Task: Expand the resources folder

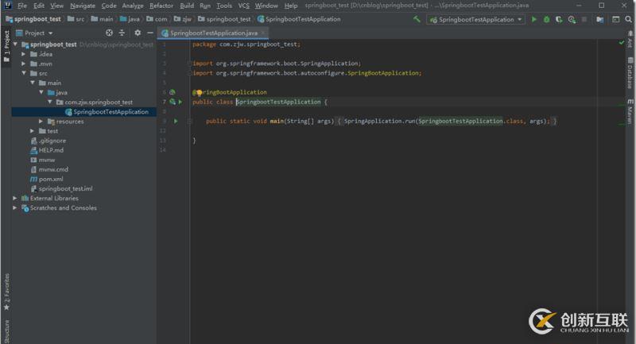Action: [41, 121]
